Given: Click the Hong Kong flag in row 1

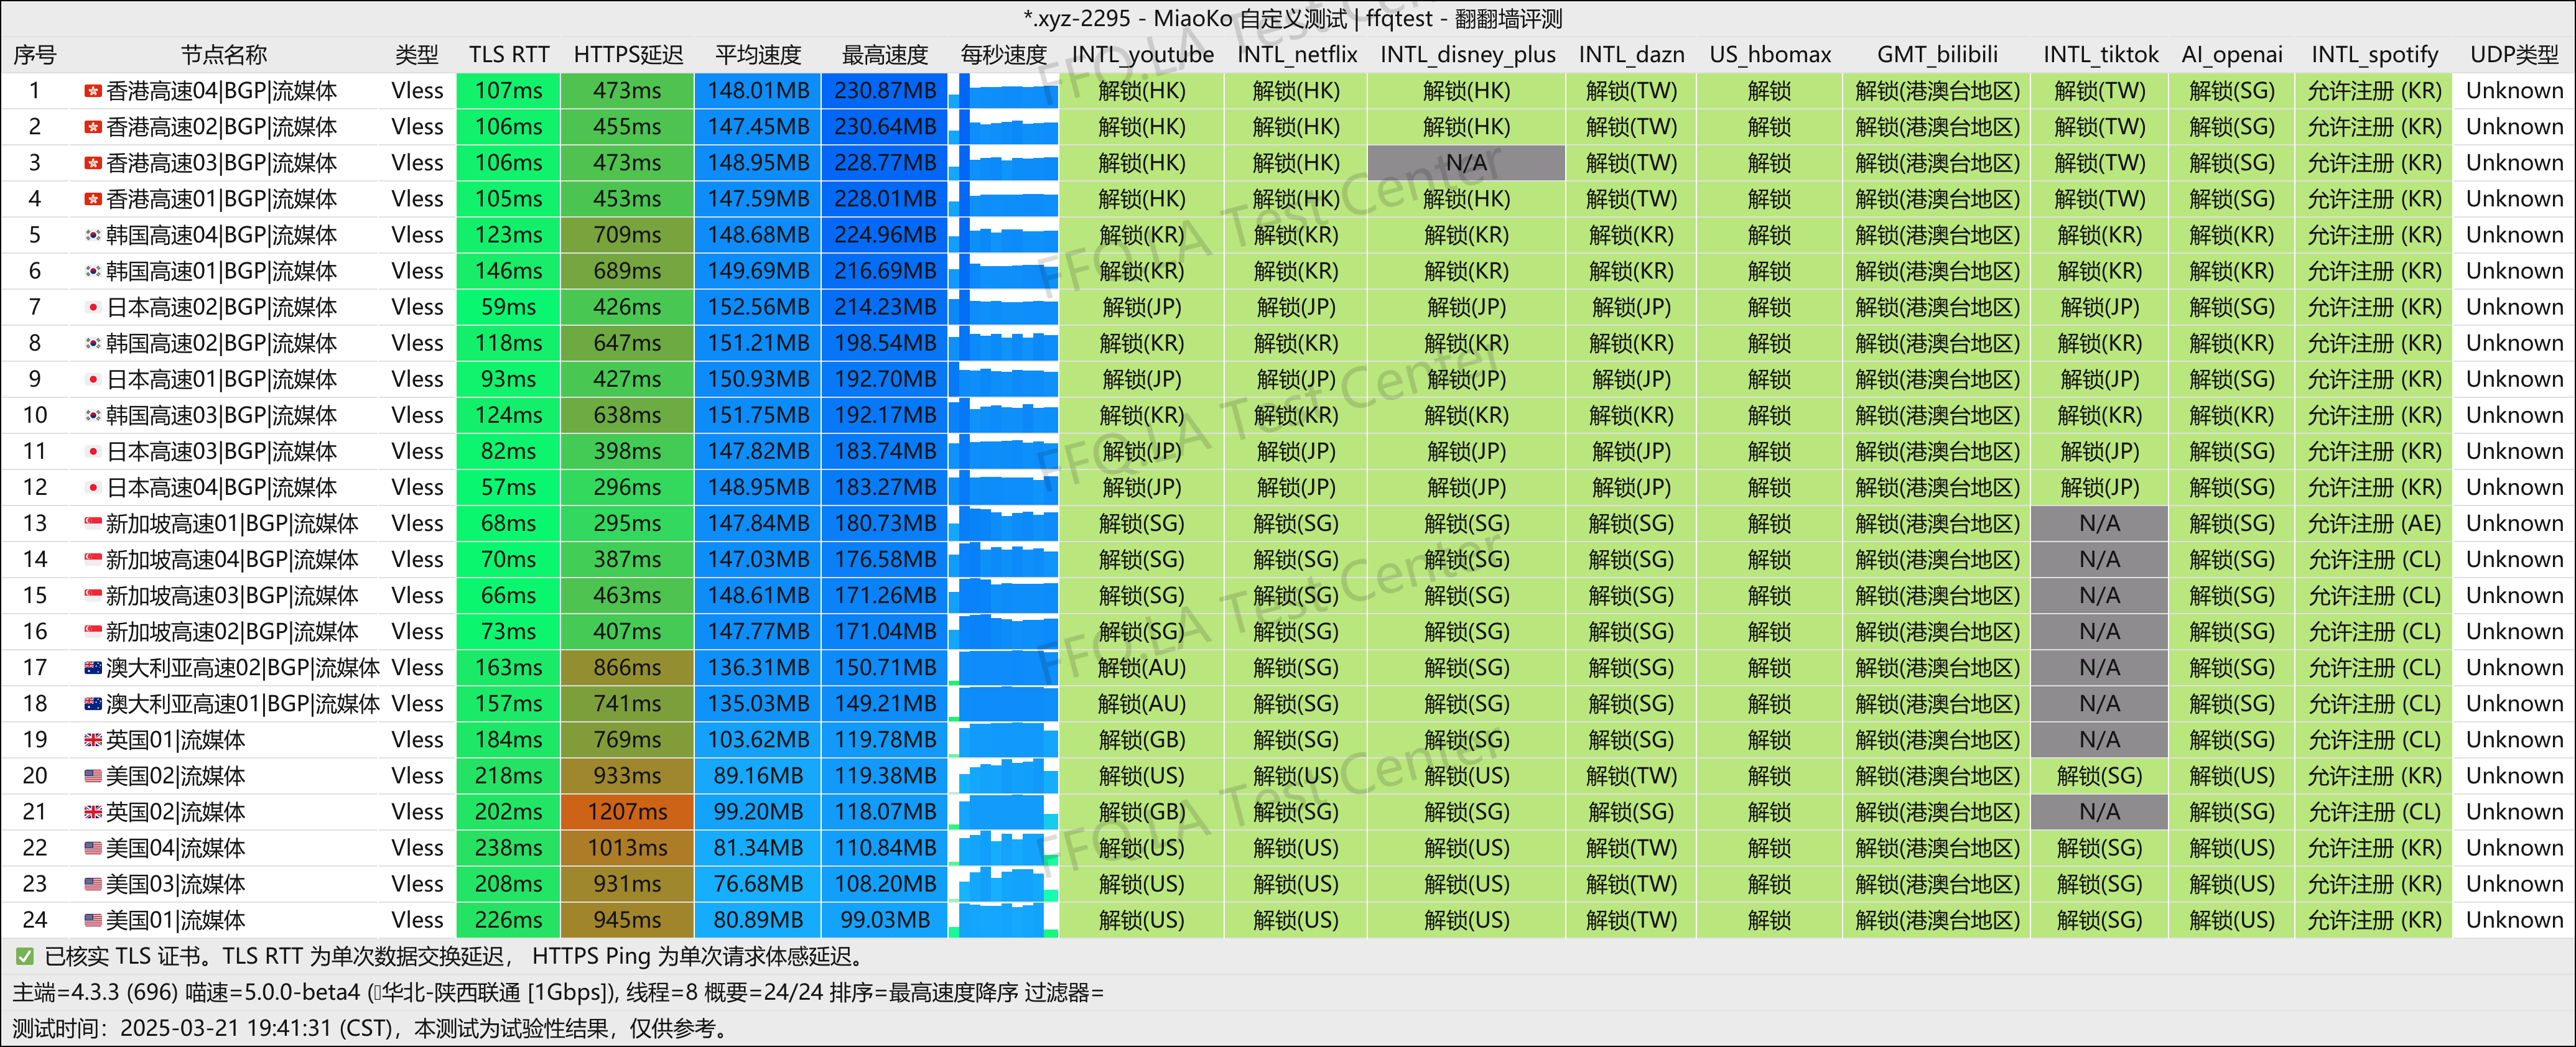Looking at the screenshot, I should pyautogui.click(x=92, y=91).
